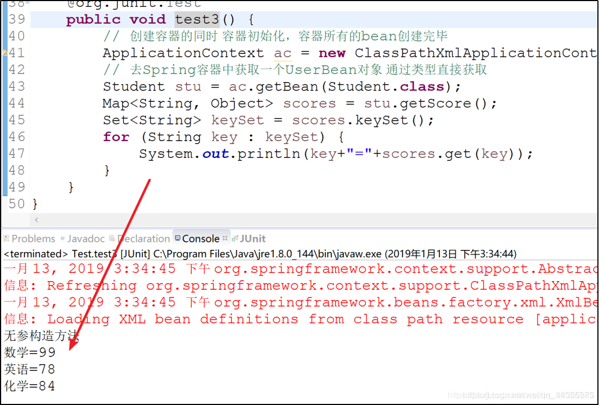
Task: Click the scores variable declaration on line 44
Action: pyautogui.click(x=309, y=103)
